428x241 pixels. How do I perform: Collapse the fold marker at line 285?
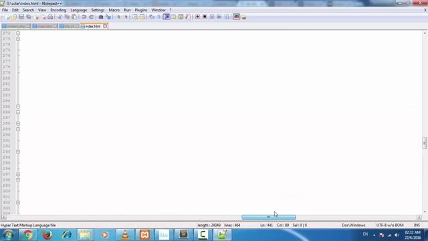(x=18, y=106)
